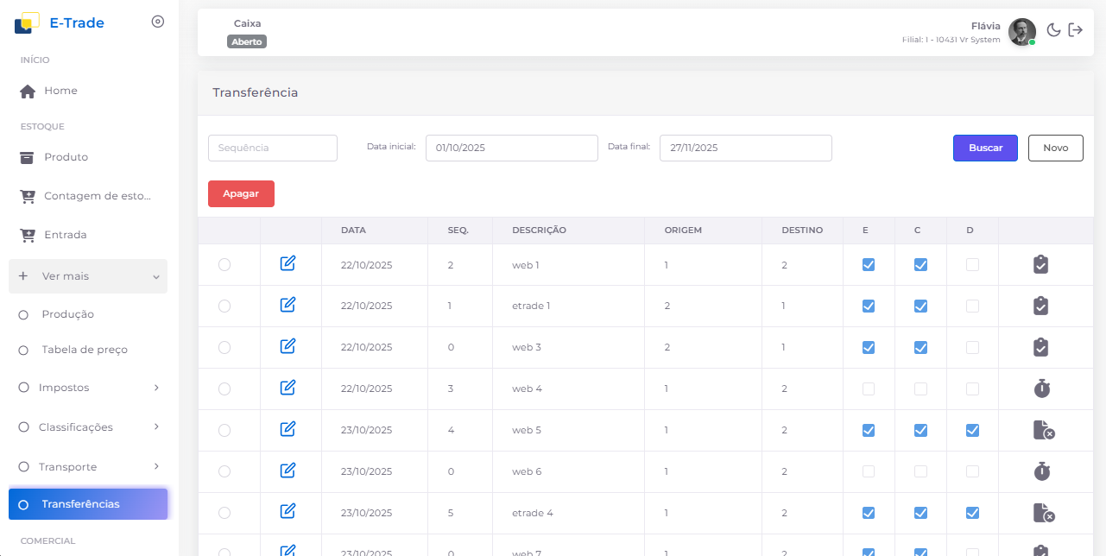Click the Data inicial date field

click(x=511, y=148)
